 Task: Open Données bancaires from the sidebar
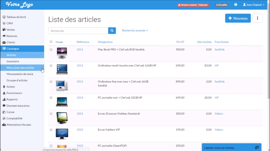[x=18, y=106]
